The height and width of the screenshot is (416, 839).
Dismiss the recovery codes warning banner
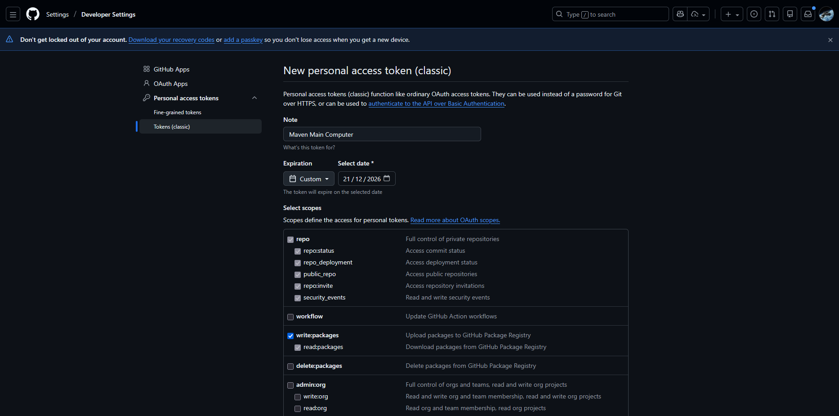point(830,40)
